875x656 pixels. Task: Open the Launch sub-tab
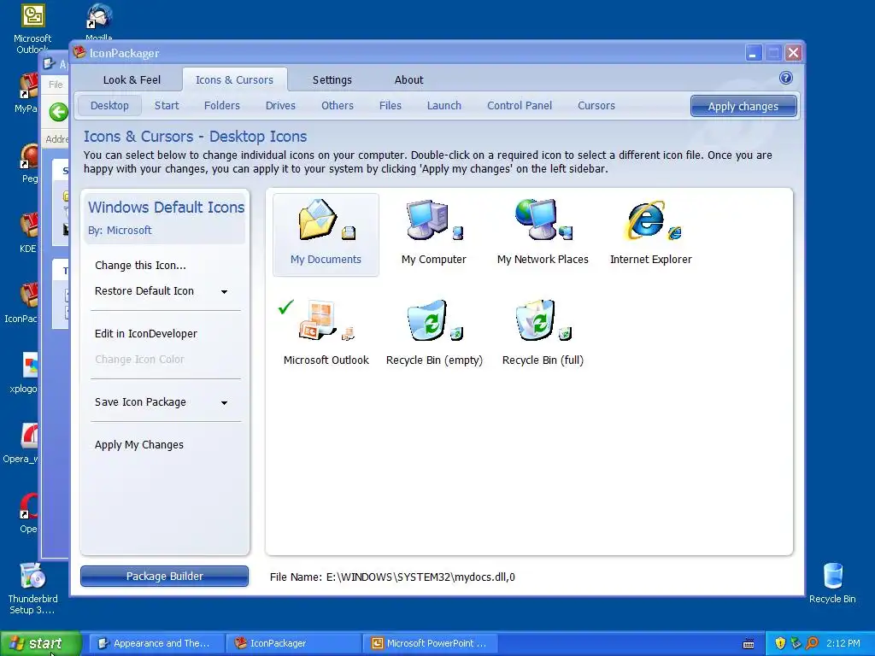pyautogui.click(x=444, y=105)
